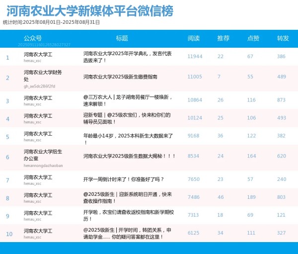The image size is (298, 254).
Task: Click forward count 382
Action: (281, 136)
